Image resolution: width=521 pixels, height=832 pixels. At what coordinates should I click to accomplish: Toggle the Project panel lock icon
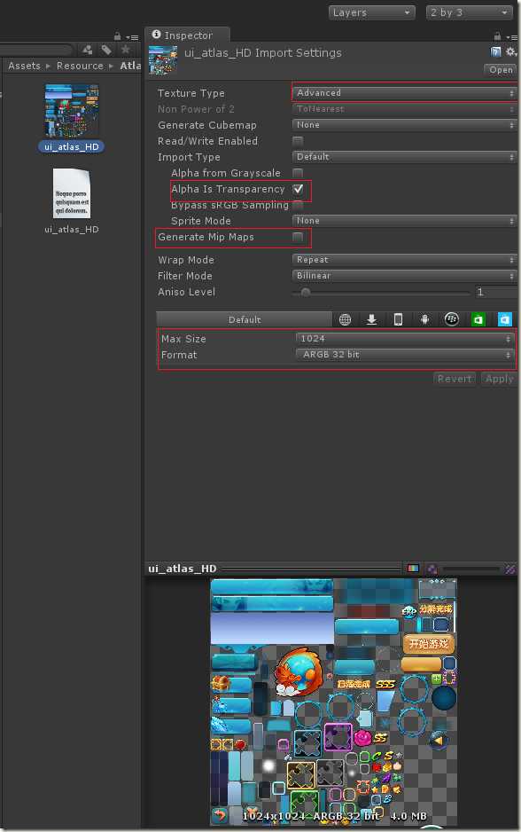pyautogui.click(x=117, y=36)
